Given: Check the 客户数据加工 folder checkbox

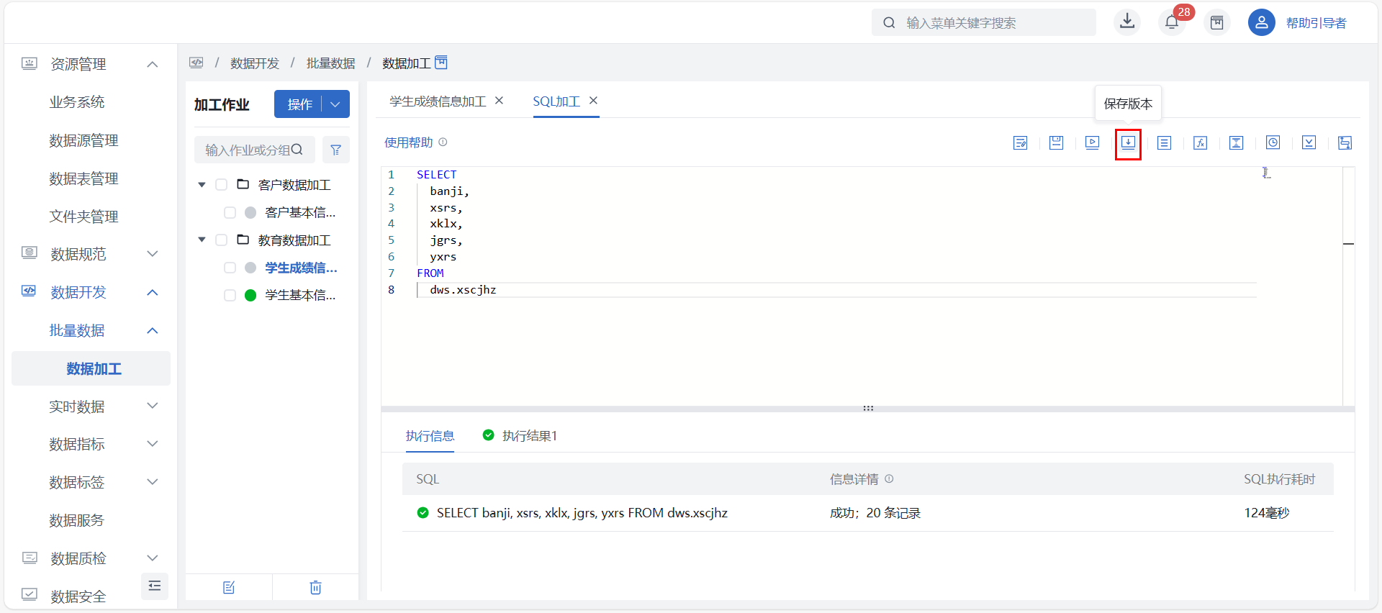Looking at the screenshot, I should pos(221,185).
